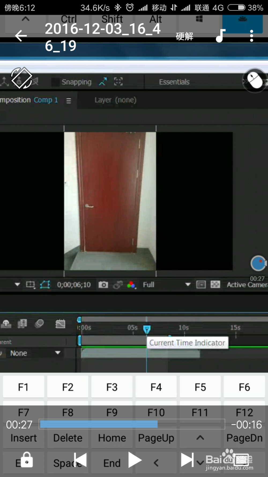Tap the blue floating record button
268x477 pixels.
click(x=258, y=263)
